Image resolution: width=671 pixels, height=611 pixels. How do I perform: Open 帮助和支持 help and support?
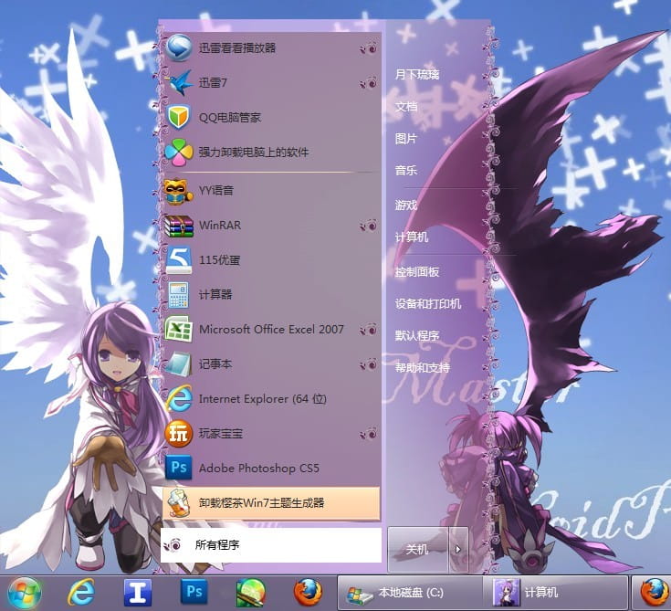point(423,367)
